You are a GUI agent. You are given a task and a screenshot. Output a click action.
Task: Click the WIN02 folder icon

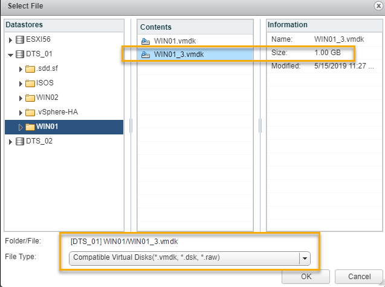30,98
